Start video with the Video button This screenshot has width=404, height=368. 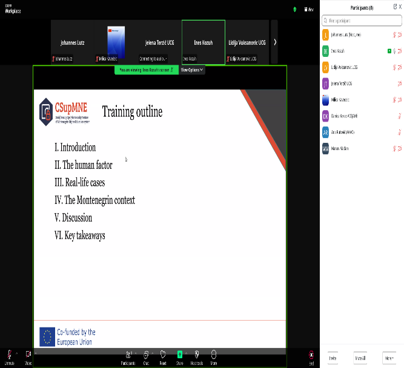click(28, 358)
